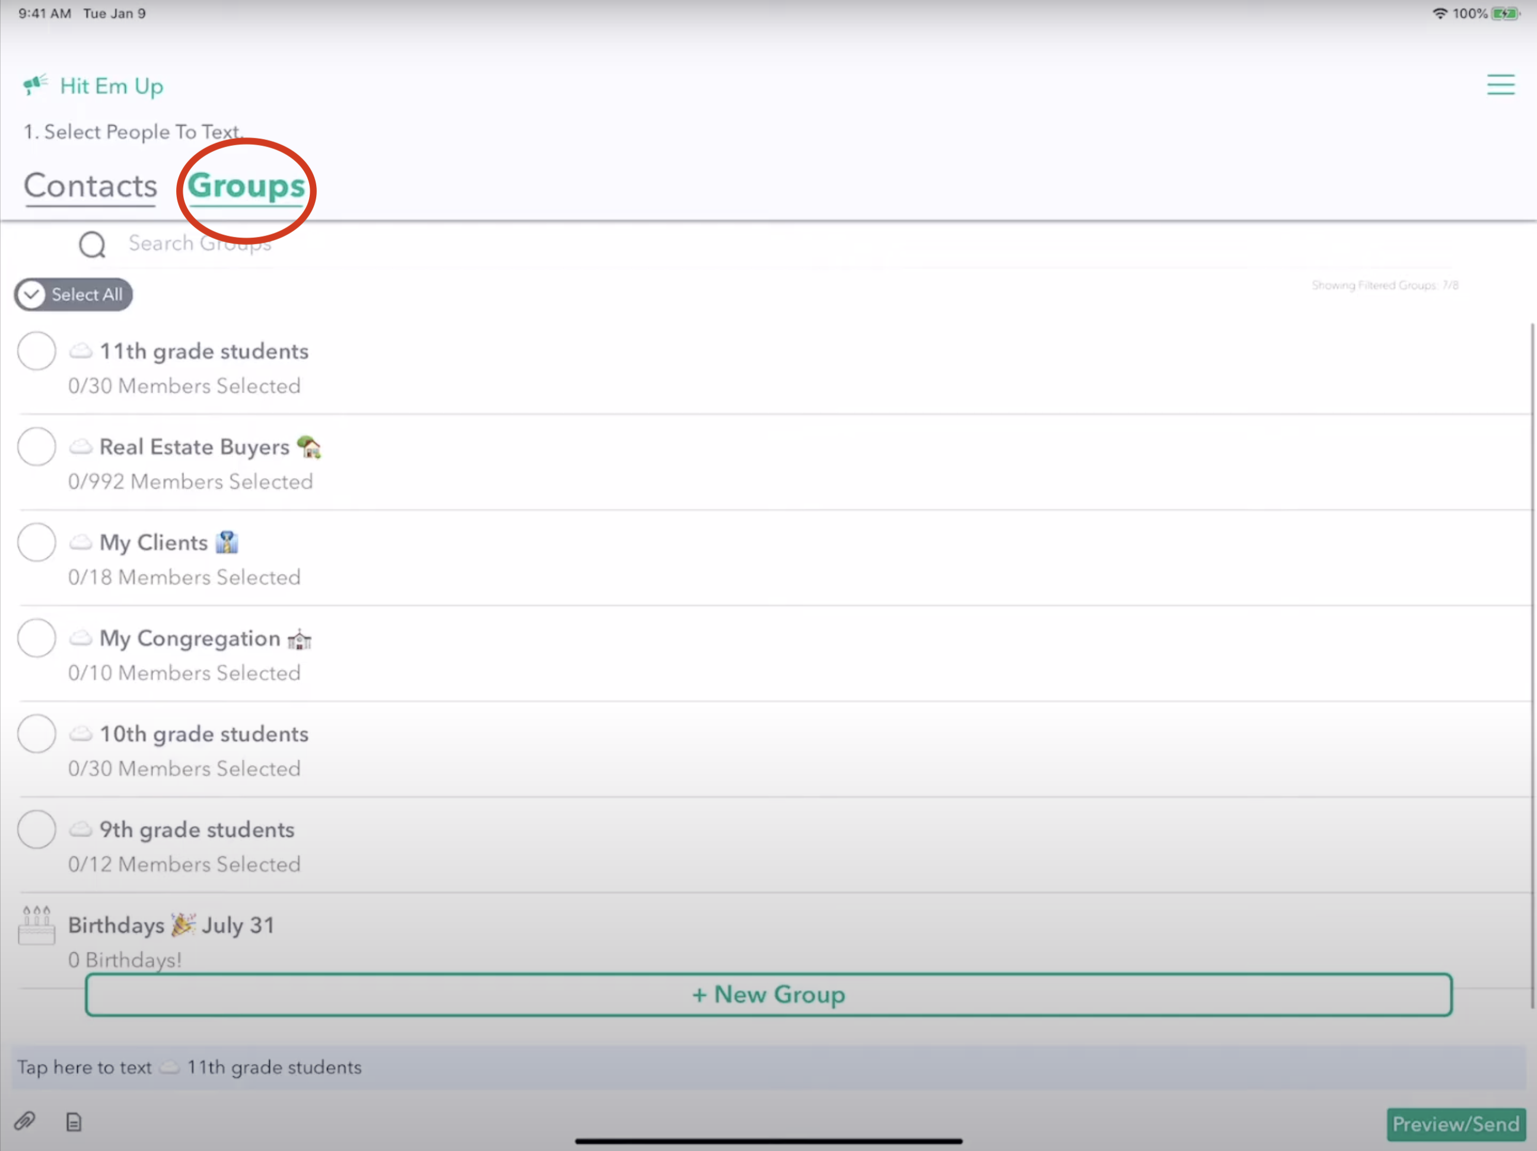1537x1151 pixels.
Task: Check the My Clients group circle
Action: 37,542
